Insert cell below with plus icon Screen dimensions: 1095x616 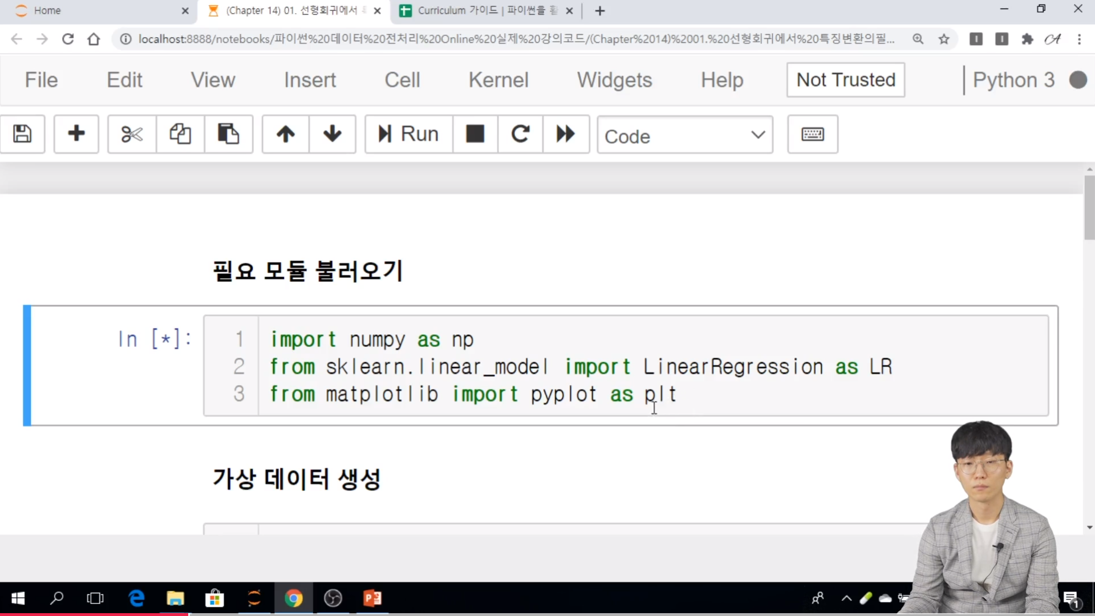click(x=76, y=134)
